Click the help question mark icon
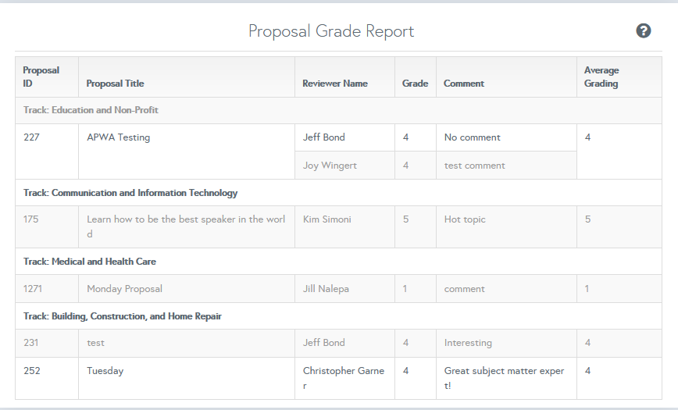The width and height of the screenshot is (678, 410). [644, 31]
